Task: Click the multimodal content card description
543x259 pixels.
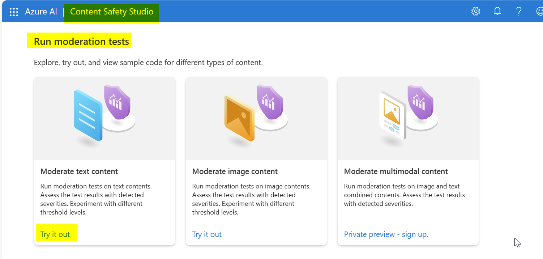Action: click(404, 195)
